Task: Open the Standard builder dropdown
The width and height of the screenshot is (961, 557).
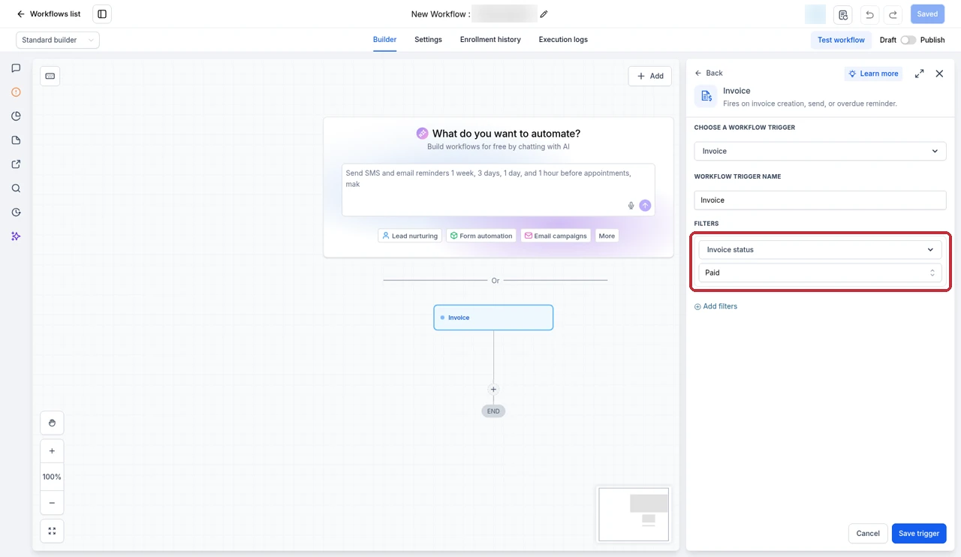Action: pyautogui.click(x=58, y=40)
